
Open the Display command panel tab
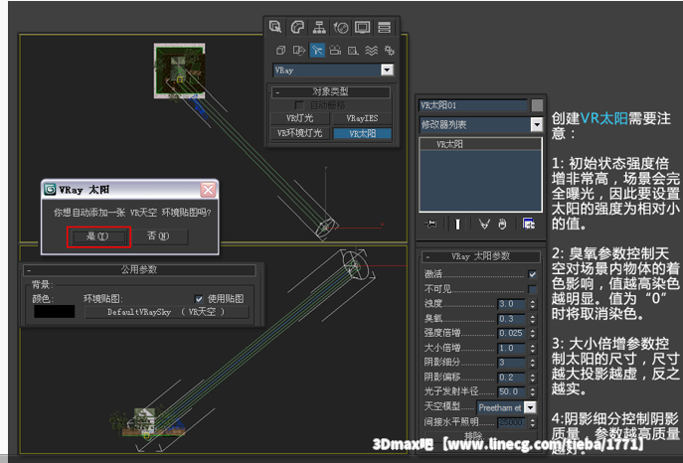(363, 27)
